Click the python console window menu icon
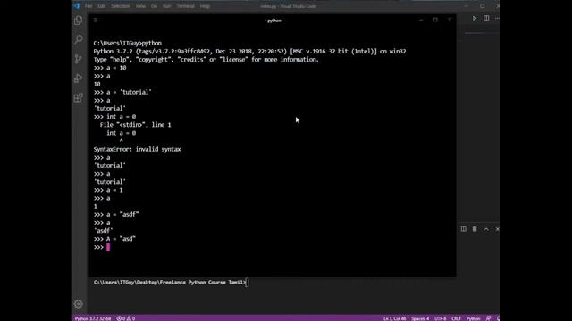This screenshot has height=321, width=572. (96, 20)
